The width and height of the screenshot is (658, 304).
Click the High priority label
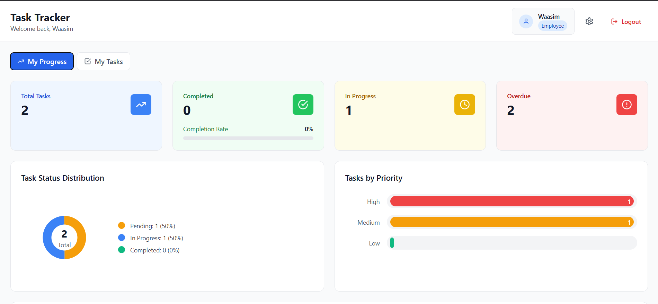point(373,202)
